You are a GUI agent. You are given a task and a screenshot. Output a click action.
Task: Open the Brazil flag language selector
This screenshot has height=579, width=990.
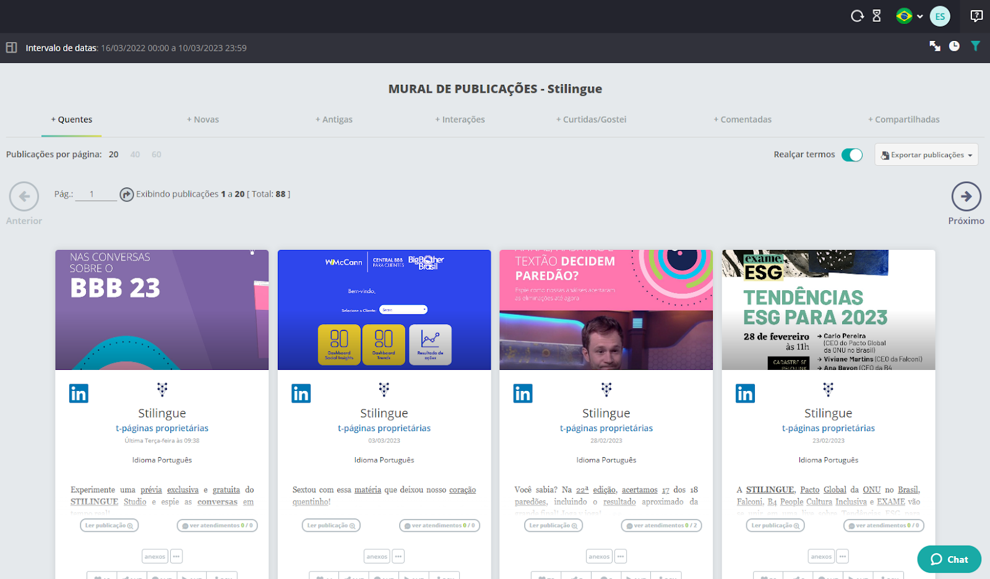[x=909, y=16]
